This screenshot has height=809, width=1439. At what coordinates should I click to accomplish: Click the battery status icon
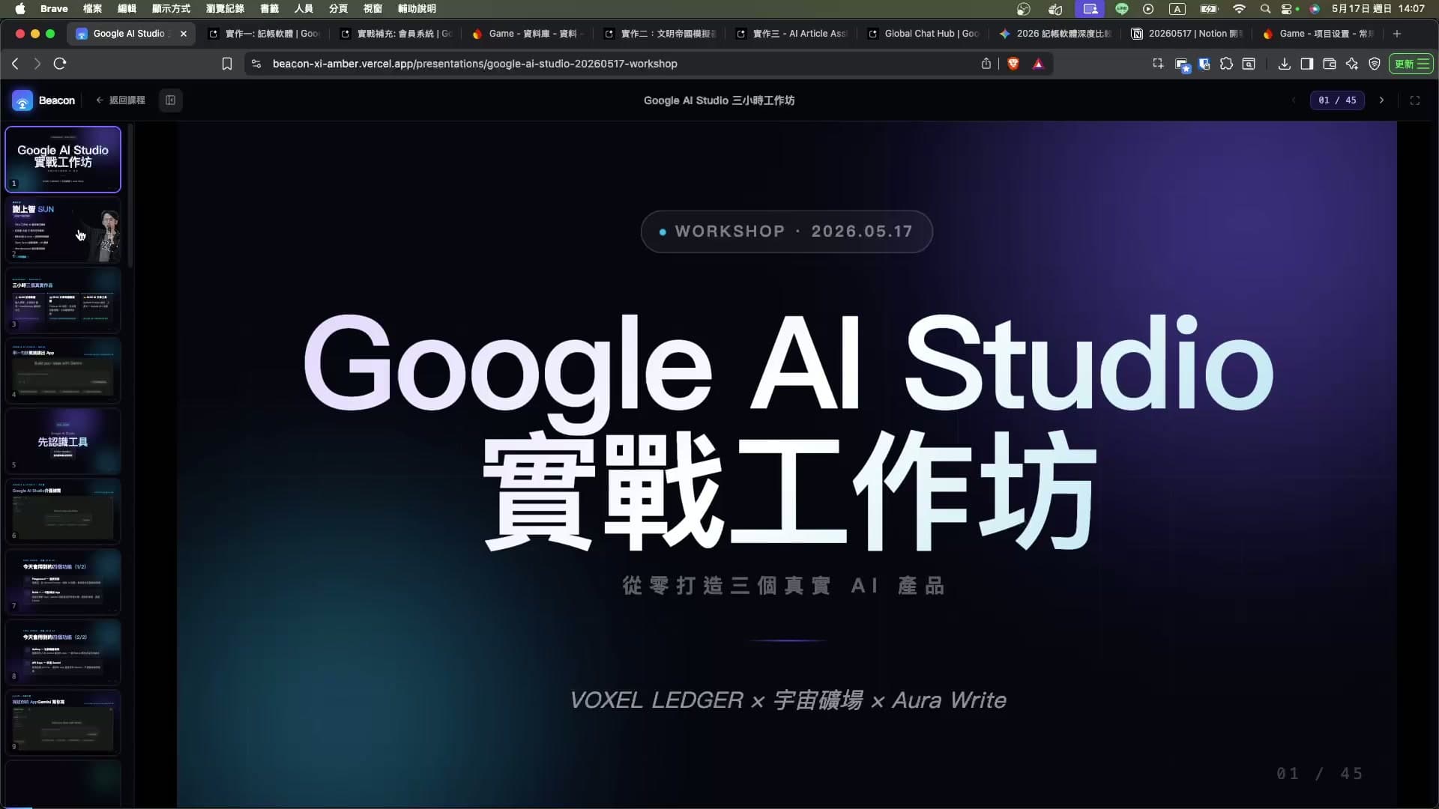pyautogui.click(x=1209, y=9)
